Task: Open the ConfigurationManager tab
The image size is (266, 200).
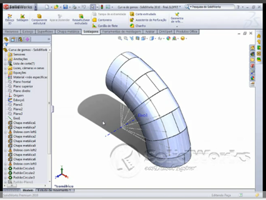Action: pyautogui.click(x=20, y=39)
